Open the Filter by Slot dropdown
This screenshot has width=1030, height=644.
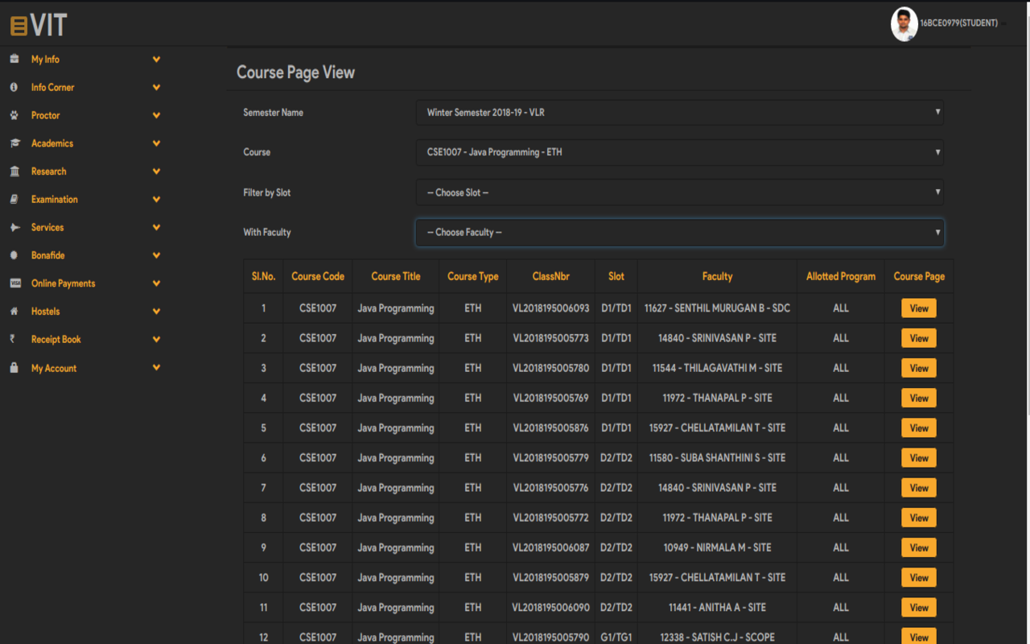pos(680,192)
